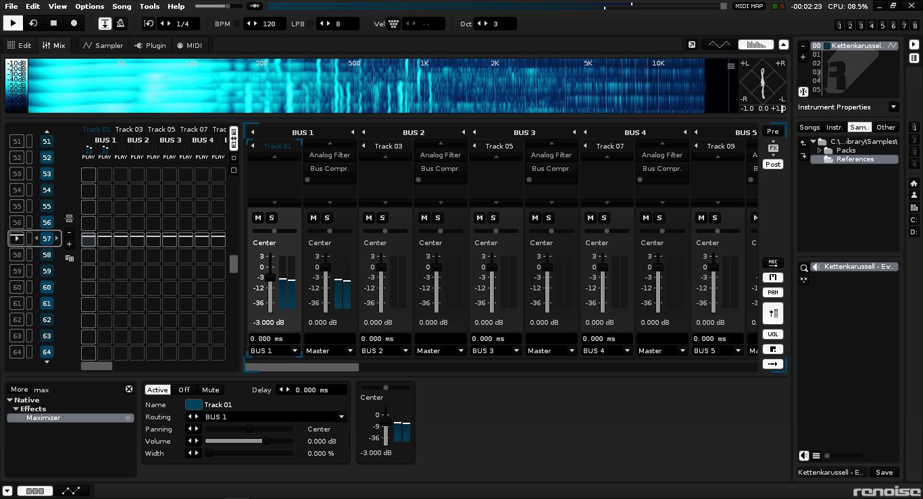Image resolution: width=923 pixels, height=499 pixels.
Task: Click the Analog Filter device on BUS 1
Action: 330,155
